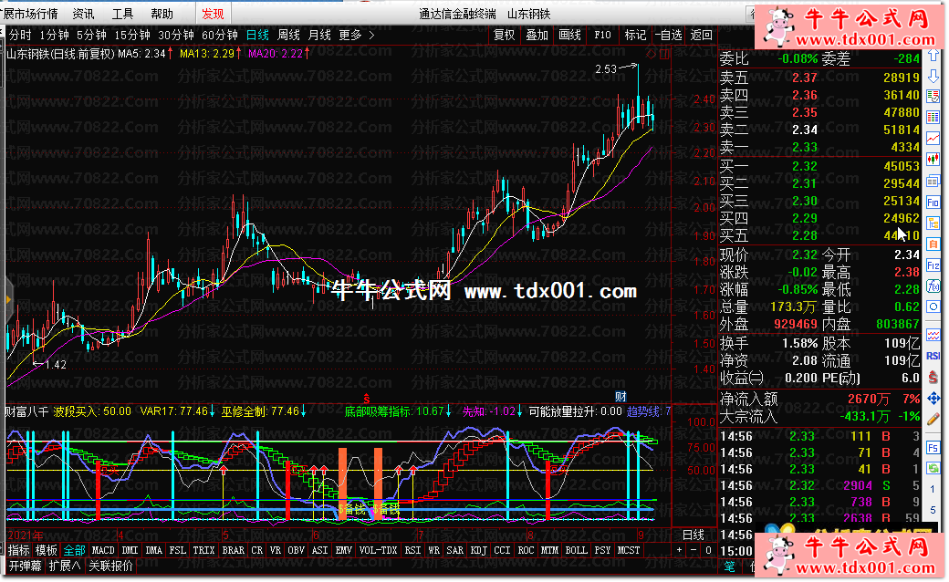949x582 pixels.
Task: Click the blue up-arrow icon in right sidebar
Action: tap(933, 57)
